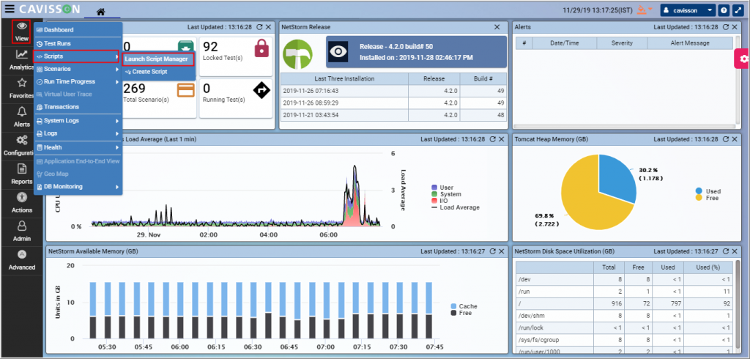The height and width of the screenshot is (359, 750).
Task: Sort alerts by the Date/Time column
Action: click(x=565, y=43)
